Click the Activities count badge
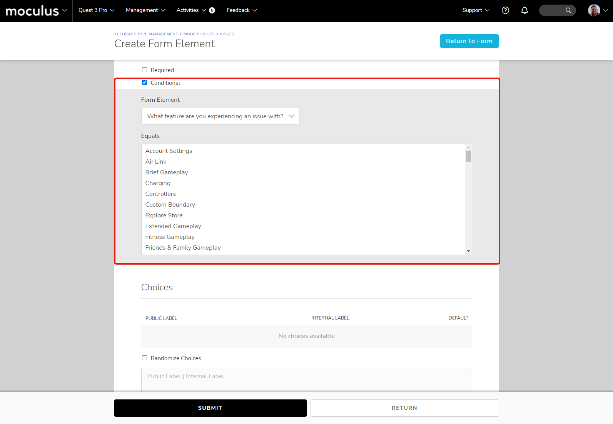Image resolution: width=613 pixels, height=424 pixels. 212,10
